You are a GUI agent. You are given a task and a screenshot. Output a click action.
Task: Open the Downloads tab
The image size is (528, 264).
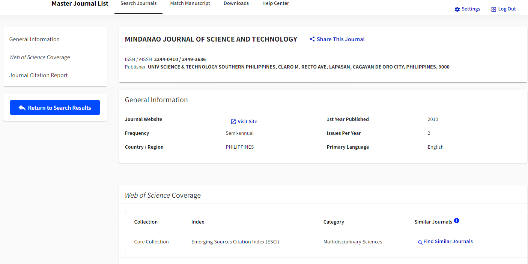point(236,3)
